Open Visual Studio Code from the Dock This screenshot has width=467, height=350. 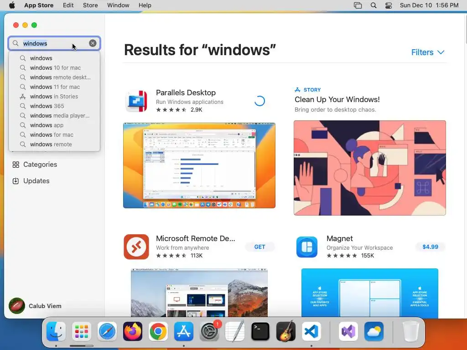[x=311, y=331]
